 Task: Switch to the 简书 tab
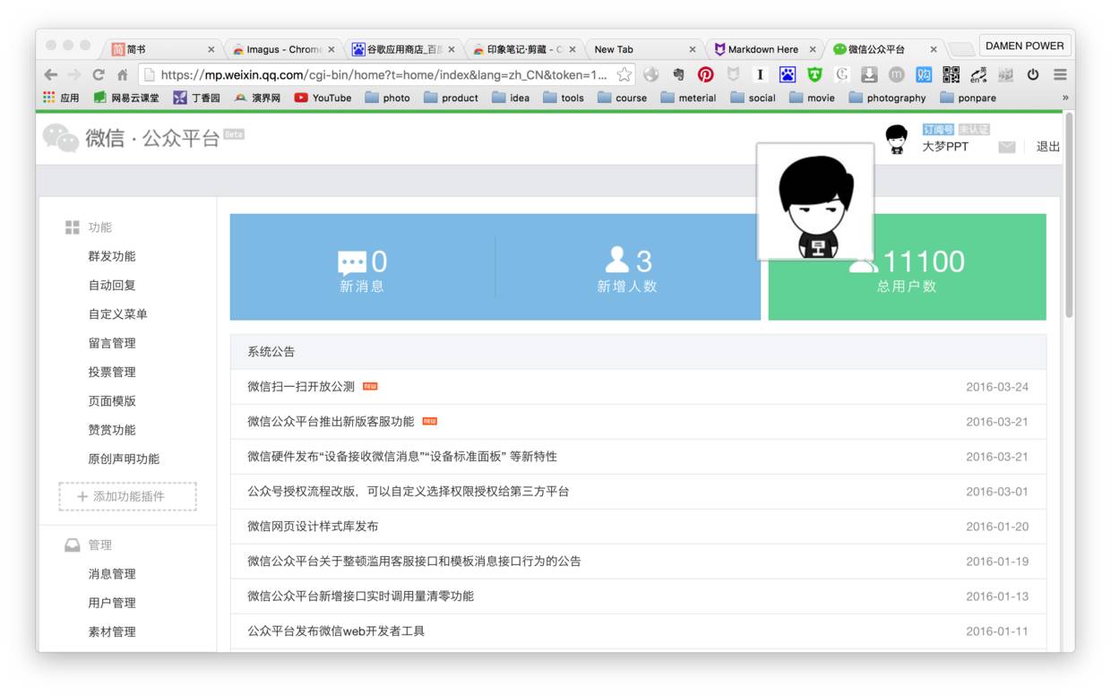coord(161,49)
